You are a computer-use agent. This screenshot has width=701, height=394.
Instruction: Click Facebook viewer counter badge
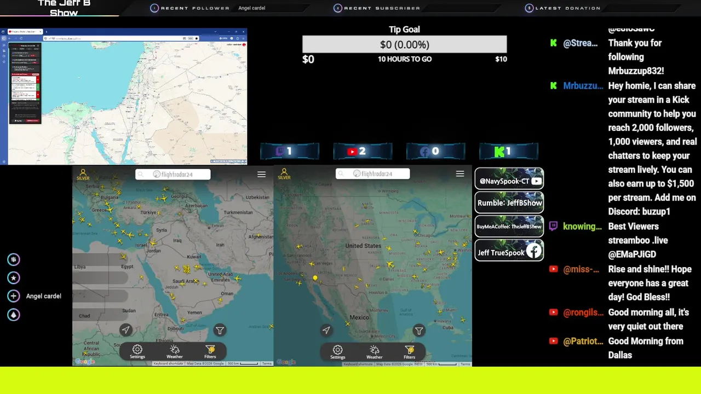(x=435, y=151)
